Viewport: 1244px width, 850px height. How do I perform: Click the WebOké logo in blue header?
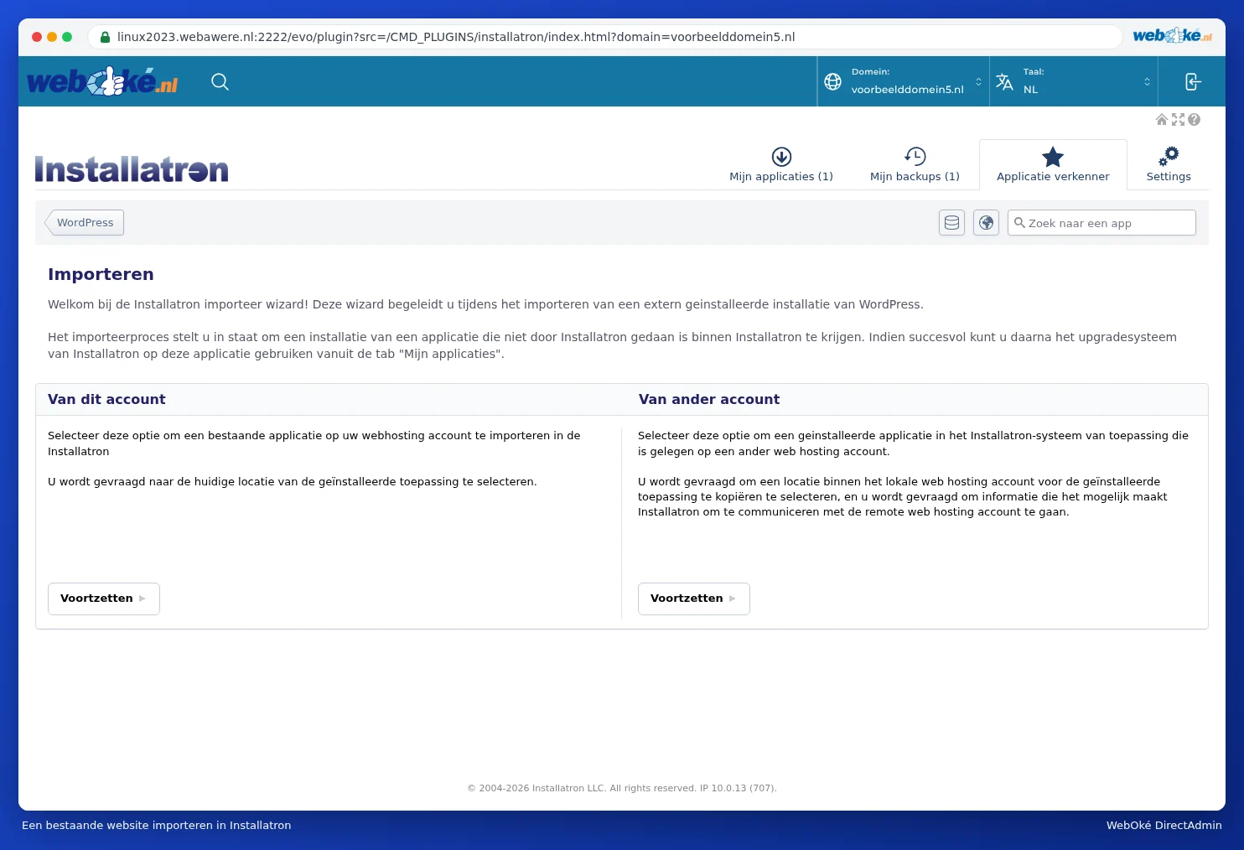coord(102,81)
